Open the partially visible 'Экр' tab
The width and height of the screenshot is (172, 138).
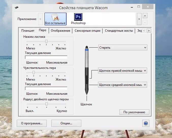(139, 31)
